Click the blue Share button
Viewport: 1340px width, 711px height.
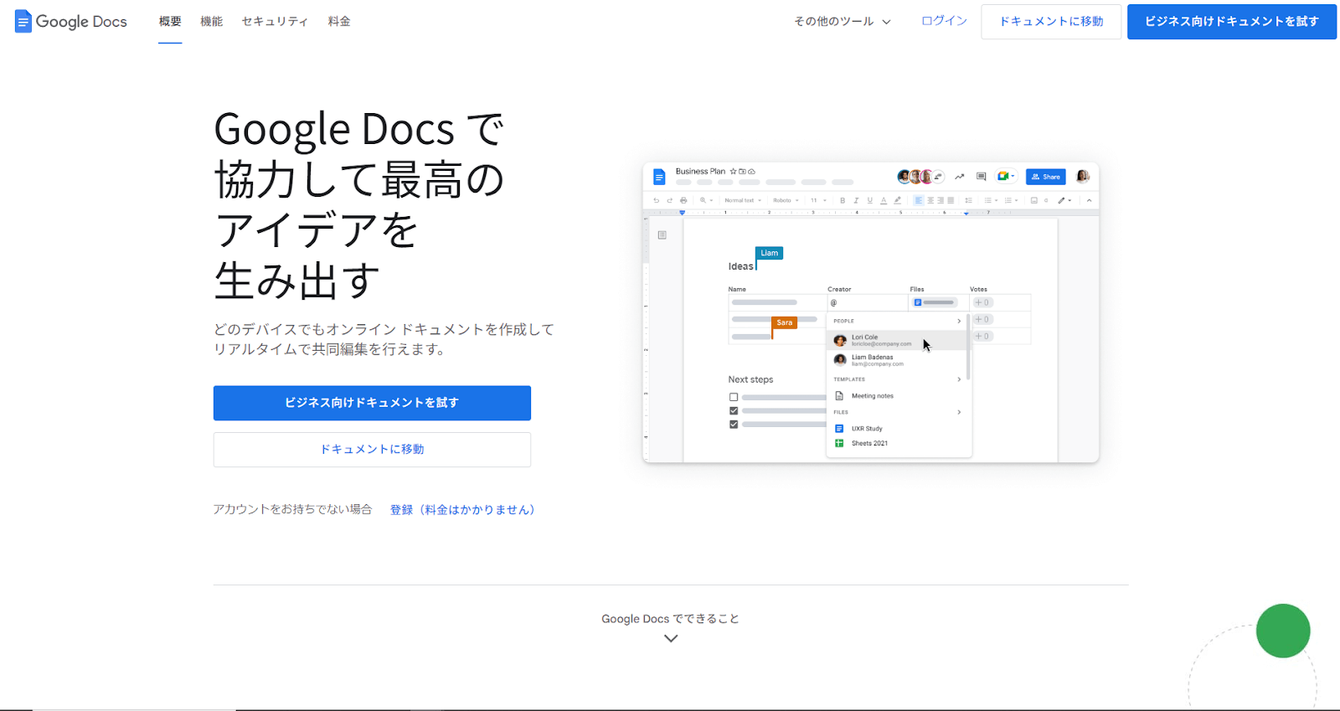[1045, 177]
